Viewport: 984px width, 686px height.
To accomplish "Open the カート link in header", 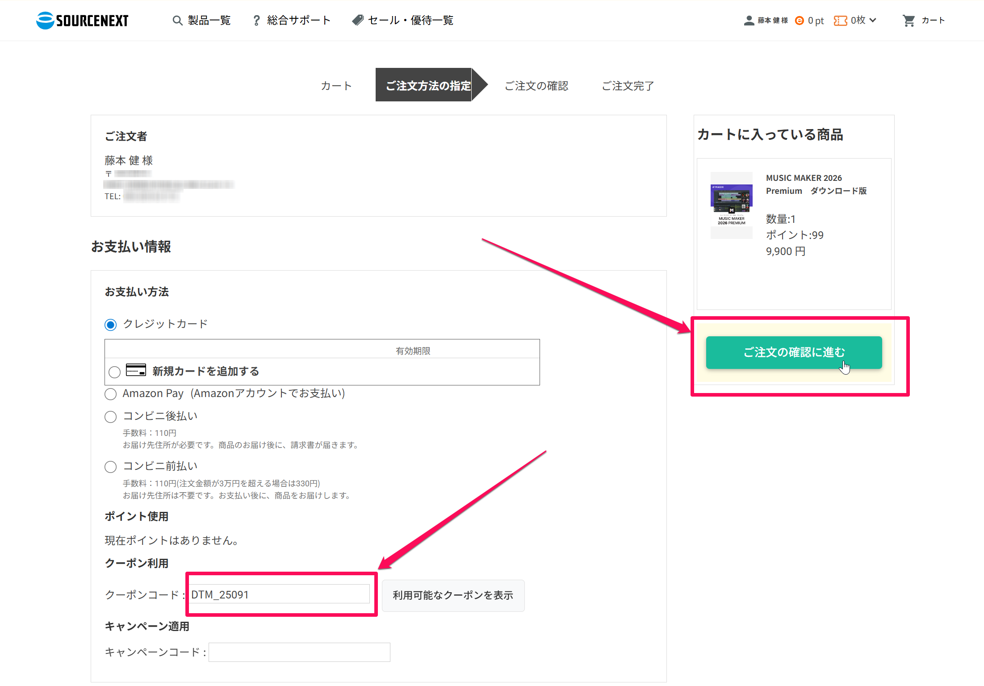I will pos(933,21).
